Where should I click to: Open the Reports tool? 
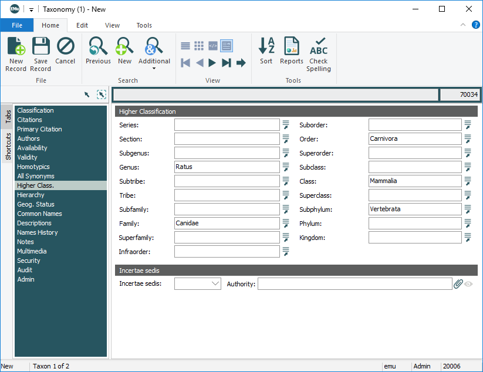(291, 47)
